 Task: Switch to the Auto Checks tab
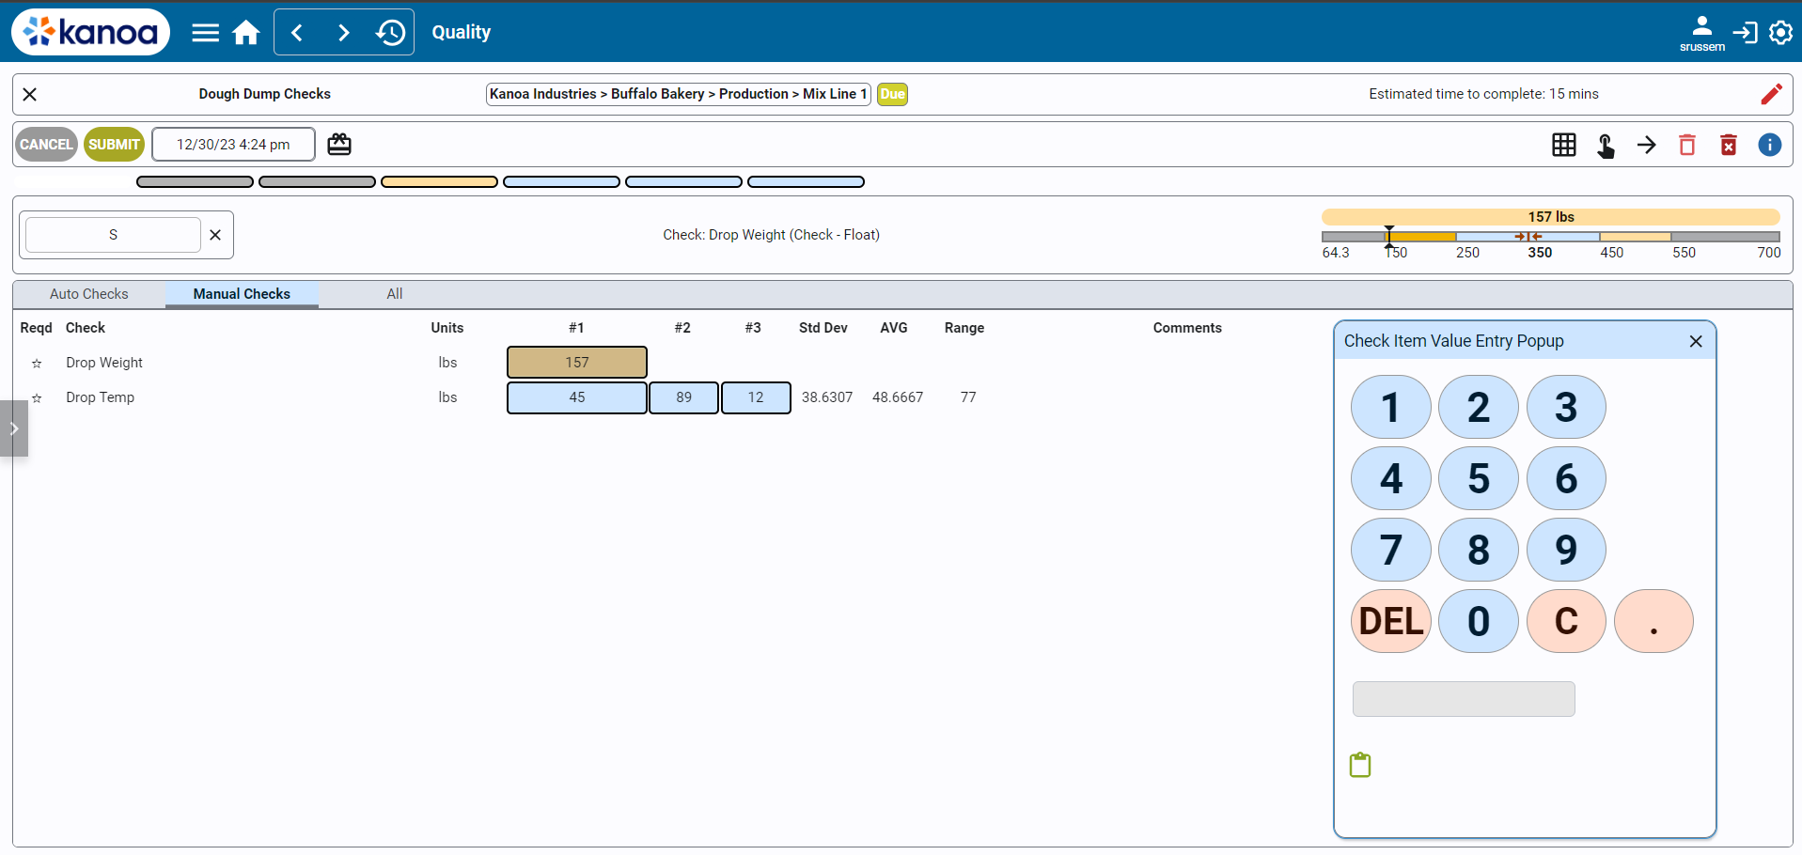coord(89,294)
